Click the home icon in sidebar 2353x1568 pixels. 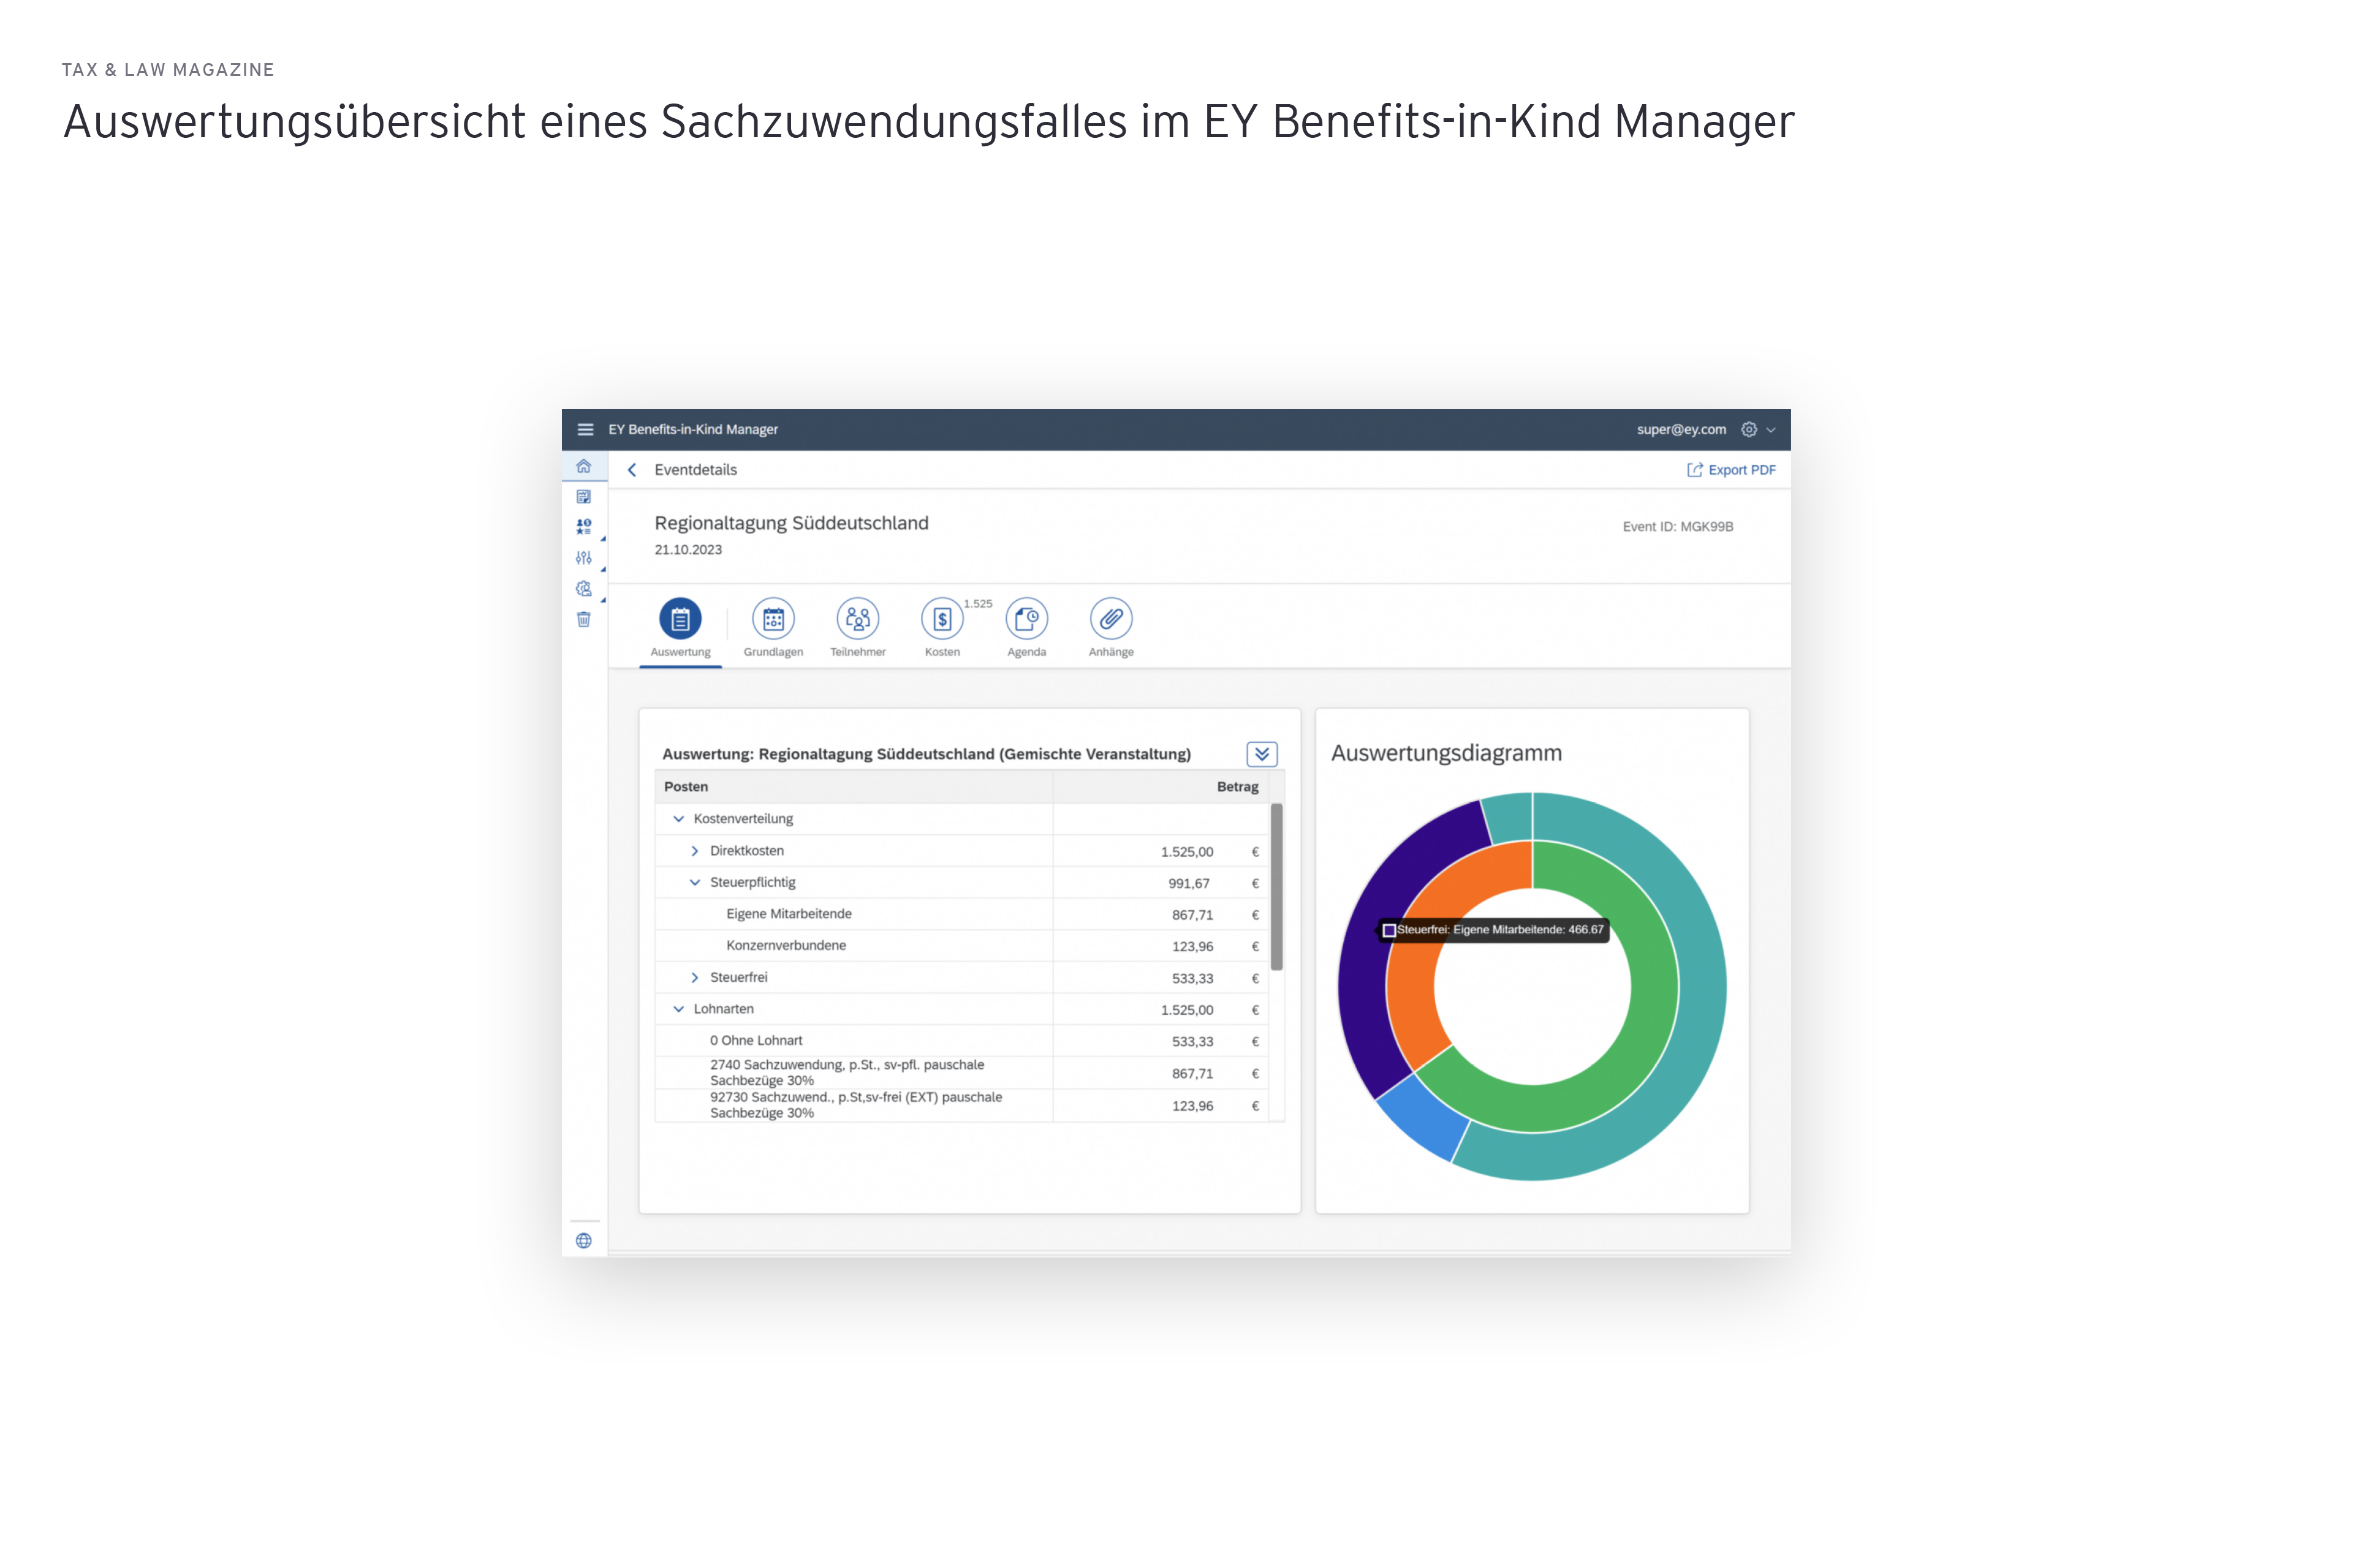584,467
